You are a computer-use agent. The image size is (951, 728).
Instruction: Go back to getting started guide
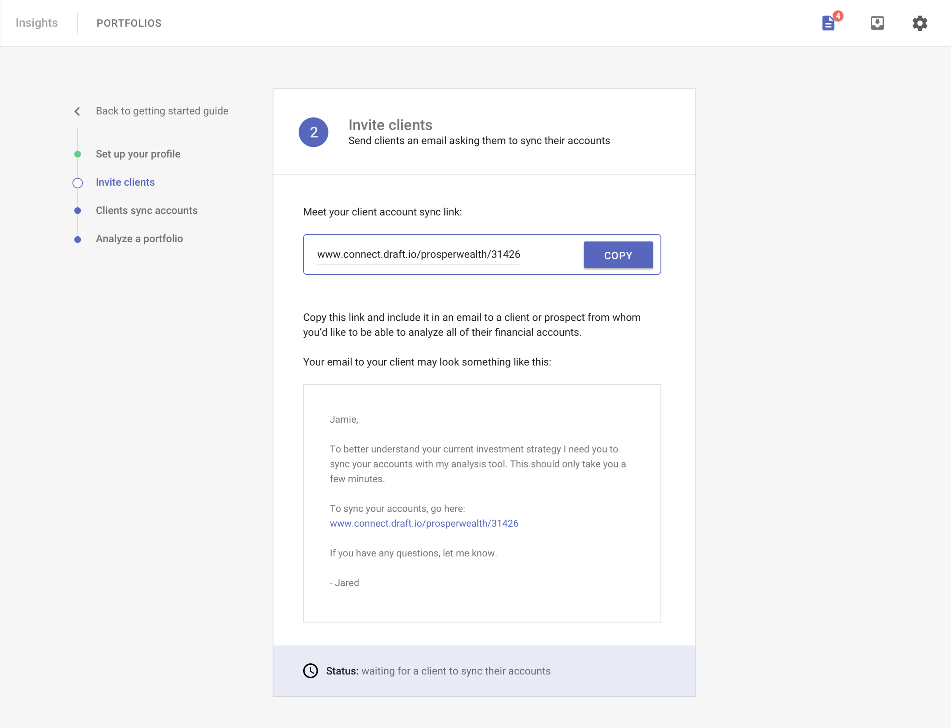pos(162,111)
